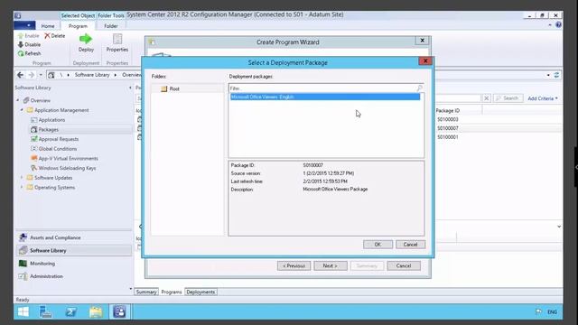Open Approval Requests node
This screenshot has height=325, width=578.
(58, 139)
